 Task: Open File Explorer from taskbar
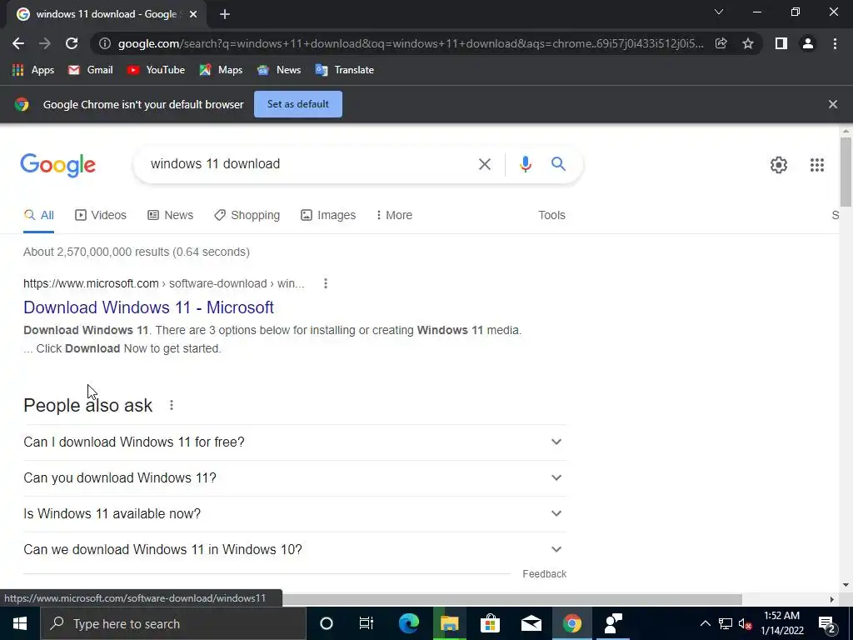coord(449,623)
